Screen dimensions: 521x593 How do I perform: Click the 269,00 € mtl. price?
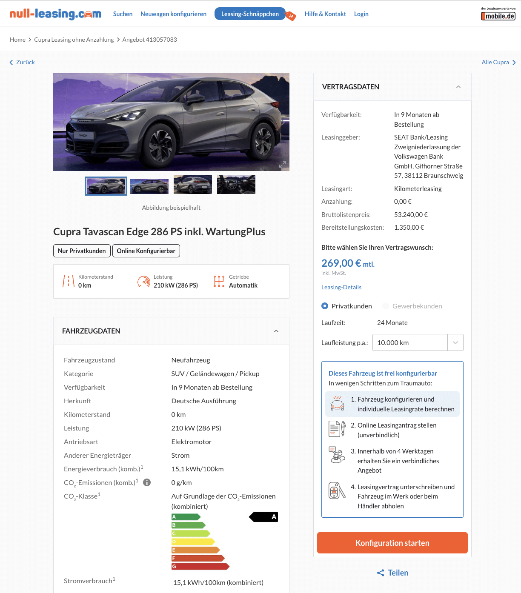[x=348, y=263]
